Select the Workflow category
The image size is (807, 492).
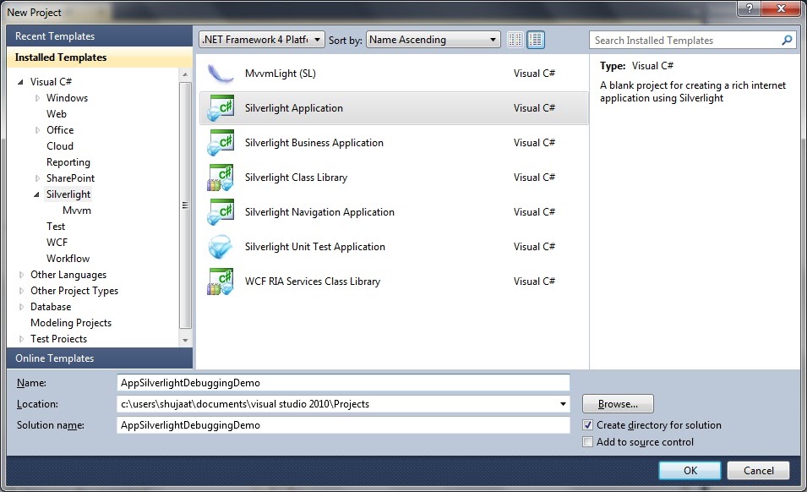(x=68, y=259)
